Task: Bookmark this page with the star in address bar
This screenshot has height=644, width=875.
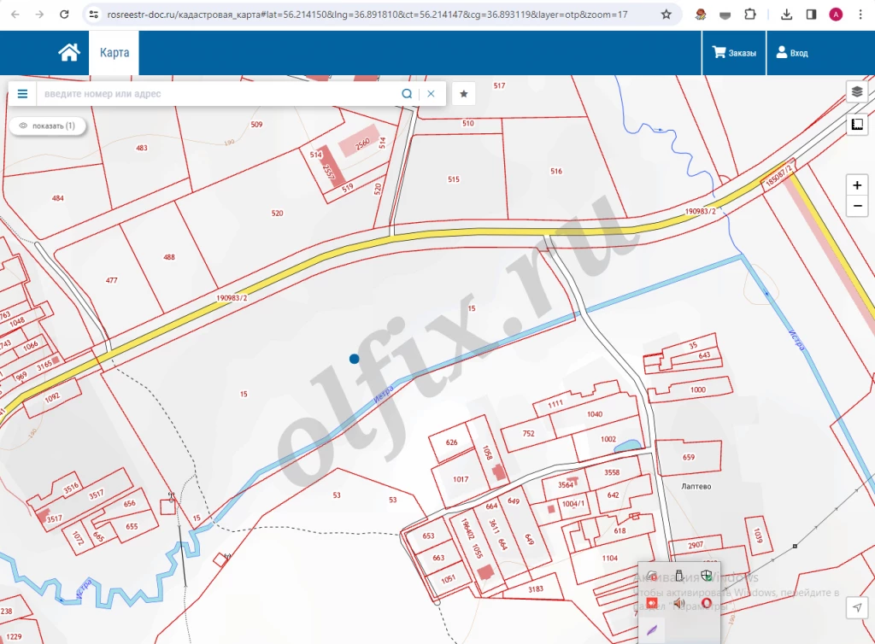Action: click(x=666, y=15)
